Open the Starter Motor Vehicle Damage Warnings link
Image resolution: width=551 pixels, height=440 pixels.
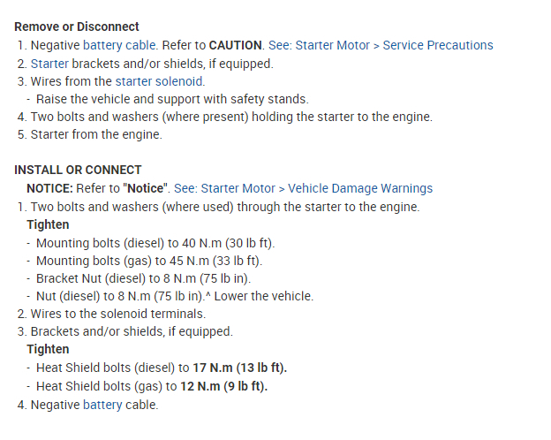point(303,188)
